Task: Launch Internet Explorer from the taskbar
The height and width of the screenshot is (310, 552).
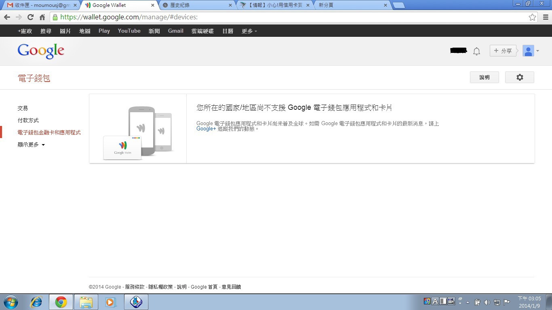Action: (x=36, y=302)
